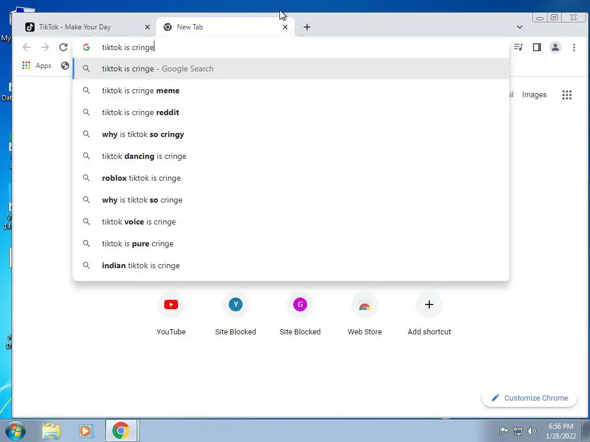Click the Windows Start orb
The image size is (590, 442).
[x=16, y=430]
